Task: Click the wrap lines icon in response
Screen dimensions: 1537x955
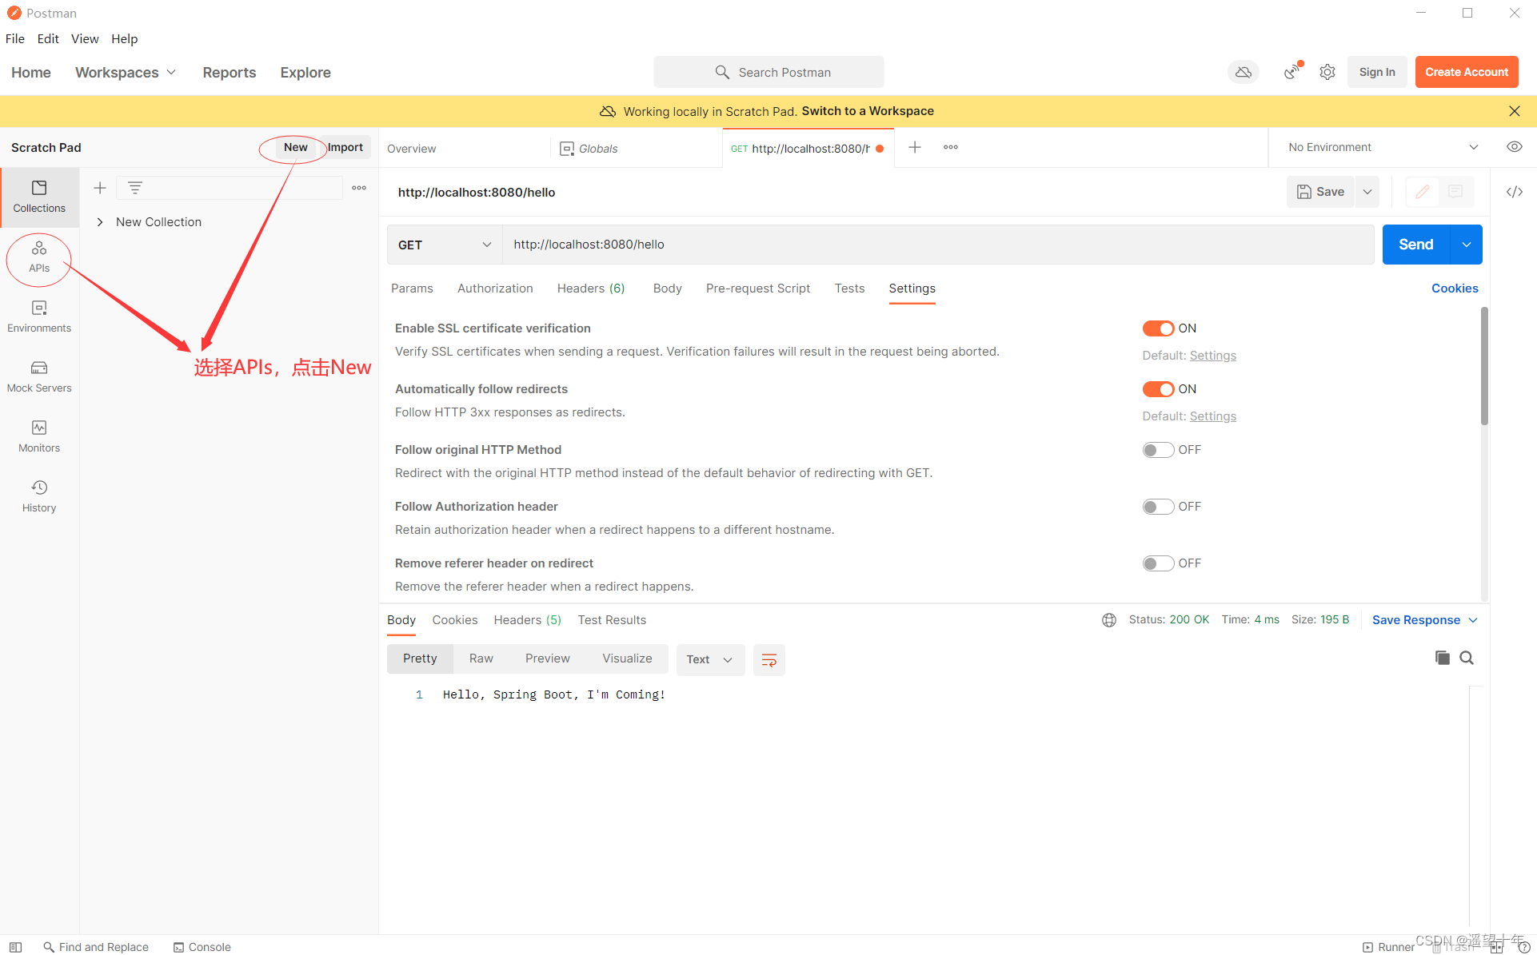Action: (768, 660)
